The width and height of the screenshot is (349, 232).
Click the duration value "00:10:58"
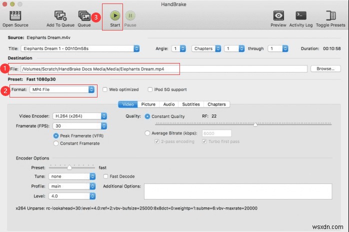(x=332, y=48)
